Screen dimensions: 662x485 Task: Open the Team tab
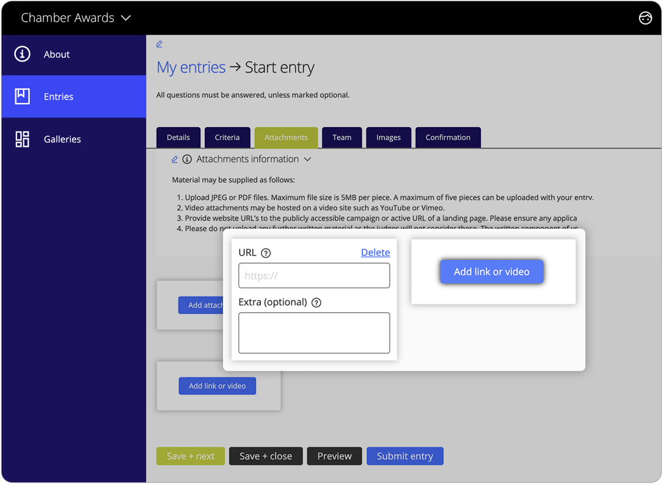[342, 137]
